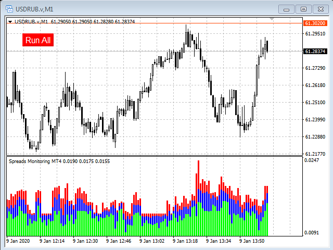Click the 9 Jan 12:30 time label
The height and width of the screenshot is (250, 333).
coord(85,241)
